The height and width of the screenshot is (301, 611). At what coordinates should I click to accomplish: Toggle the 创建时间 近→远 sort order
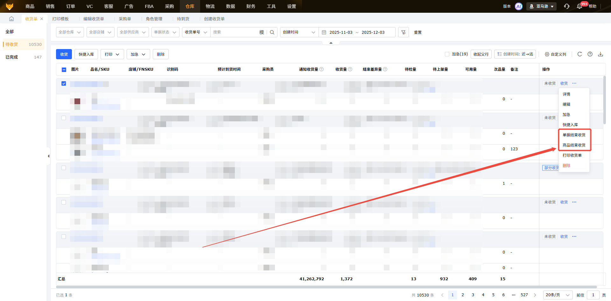click(515, 54)
